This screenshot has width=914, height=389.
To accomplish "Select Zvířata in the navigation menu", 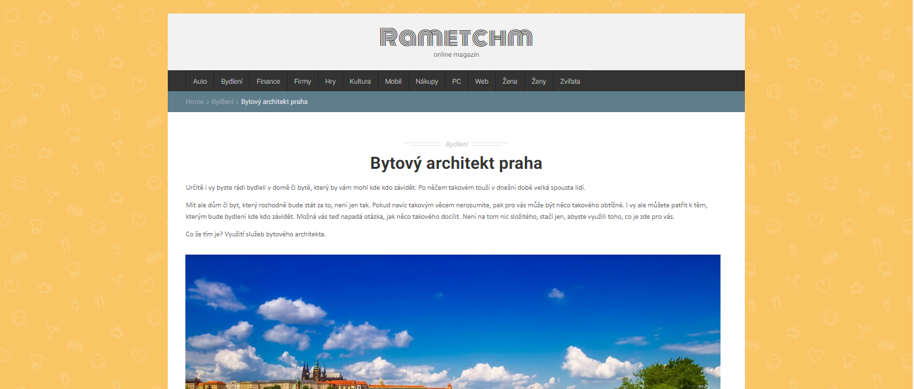I will tap(570, 81).
